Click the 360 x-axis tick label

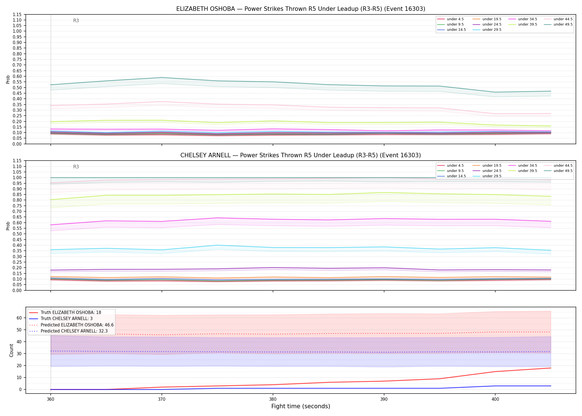click(x=50, y=399)
